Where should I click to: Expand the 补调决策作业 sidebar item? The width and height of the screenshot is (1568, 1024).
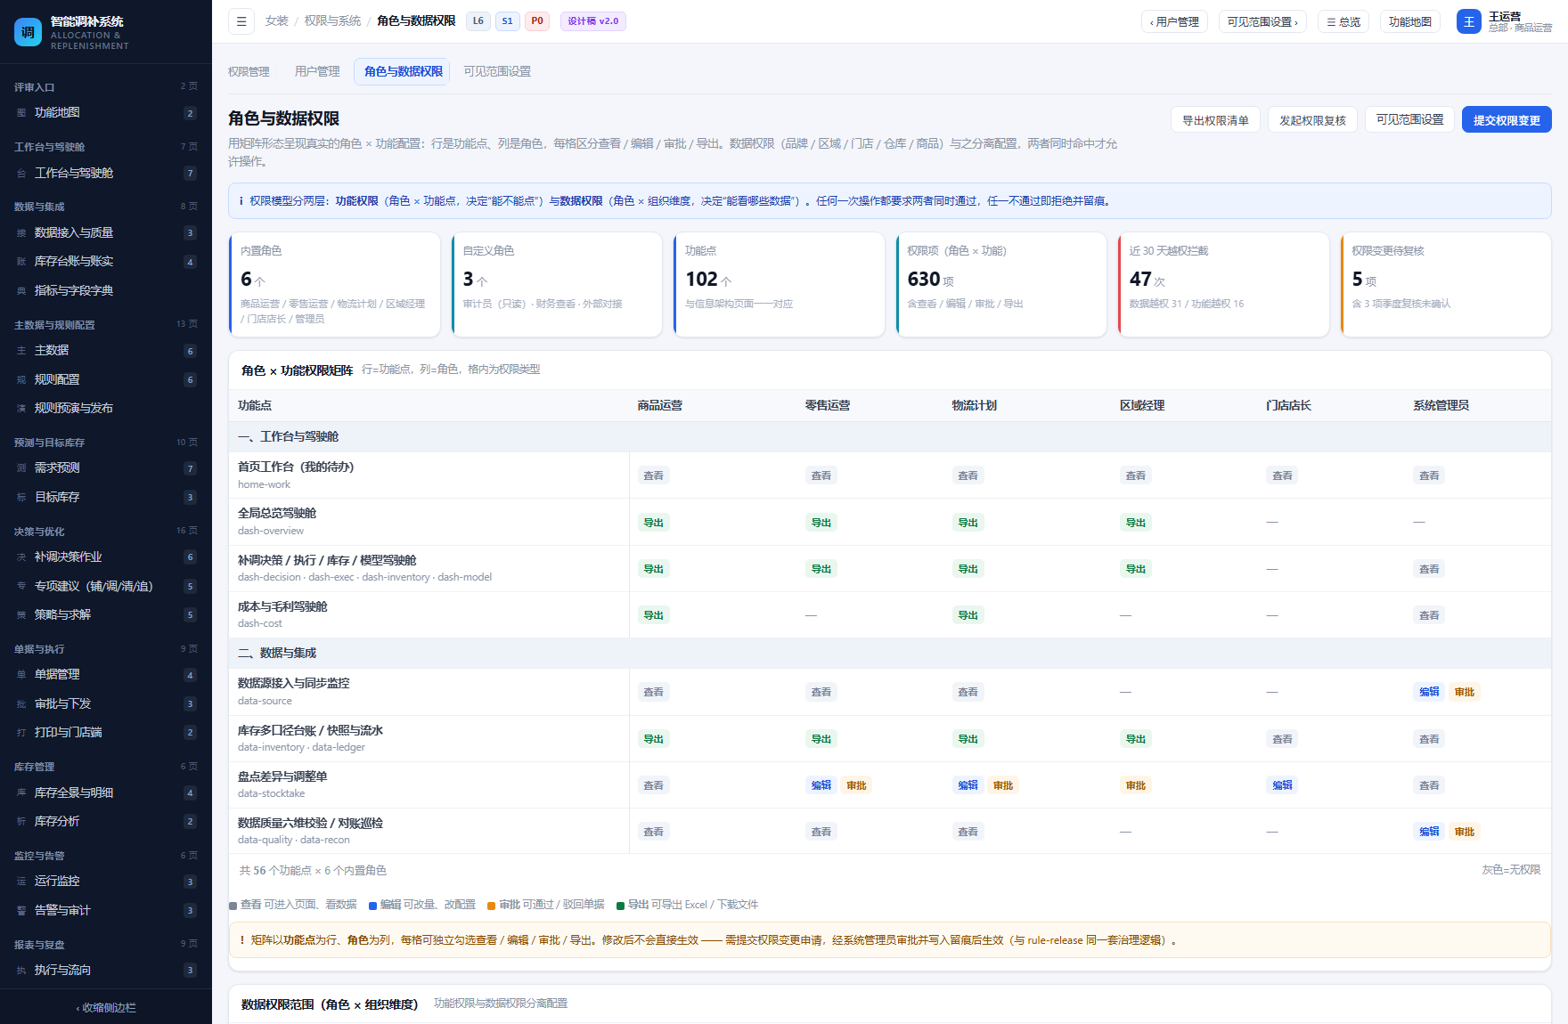coord(106,557)
